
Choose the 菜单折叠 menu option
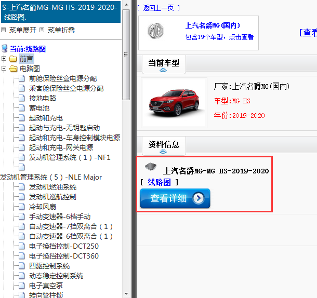(x=61, y=30)
